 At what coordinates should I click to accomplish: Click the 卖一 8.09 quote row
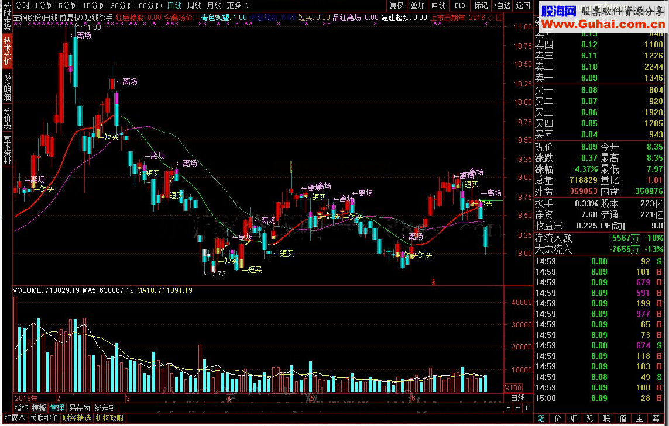[599, 78]
